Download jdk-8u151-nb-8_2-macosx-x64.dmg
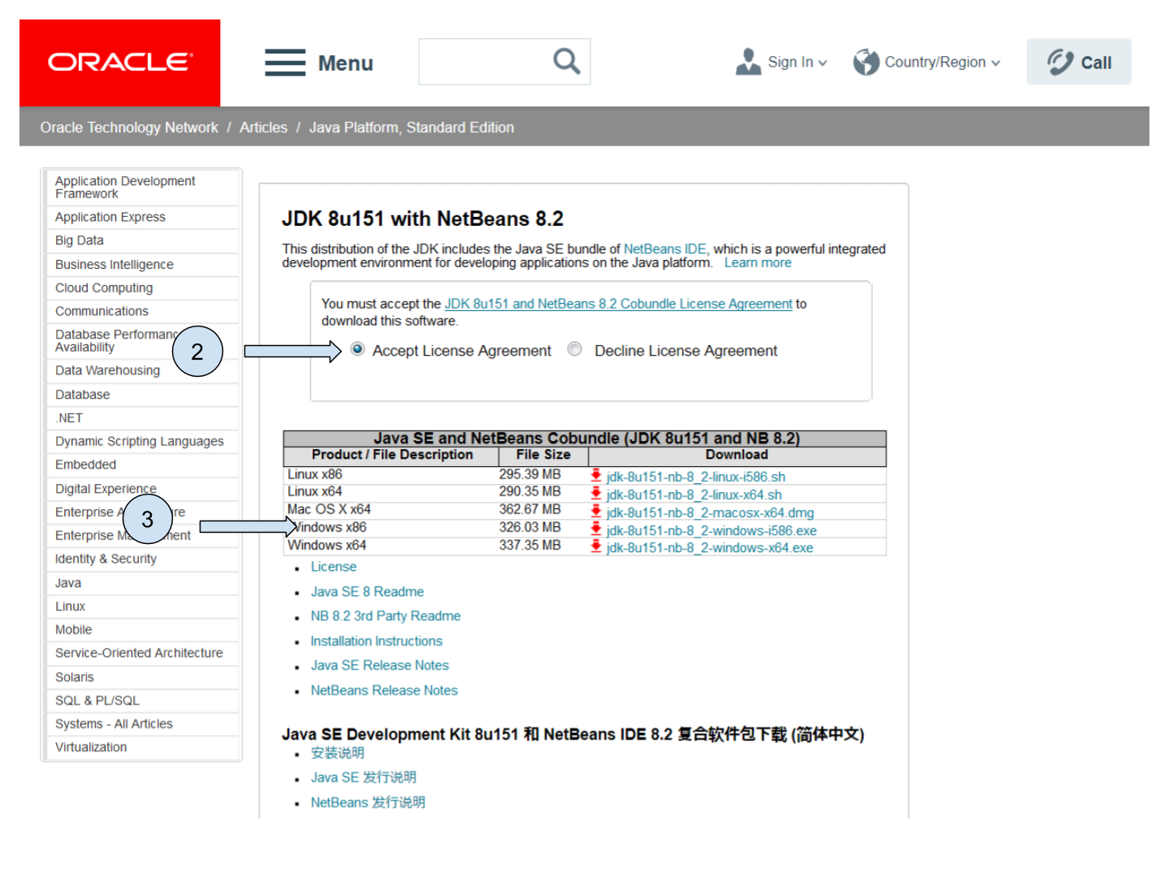 tap(710, 512)
